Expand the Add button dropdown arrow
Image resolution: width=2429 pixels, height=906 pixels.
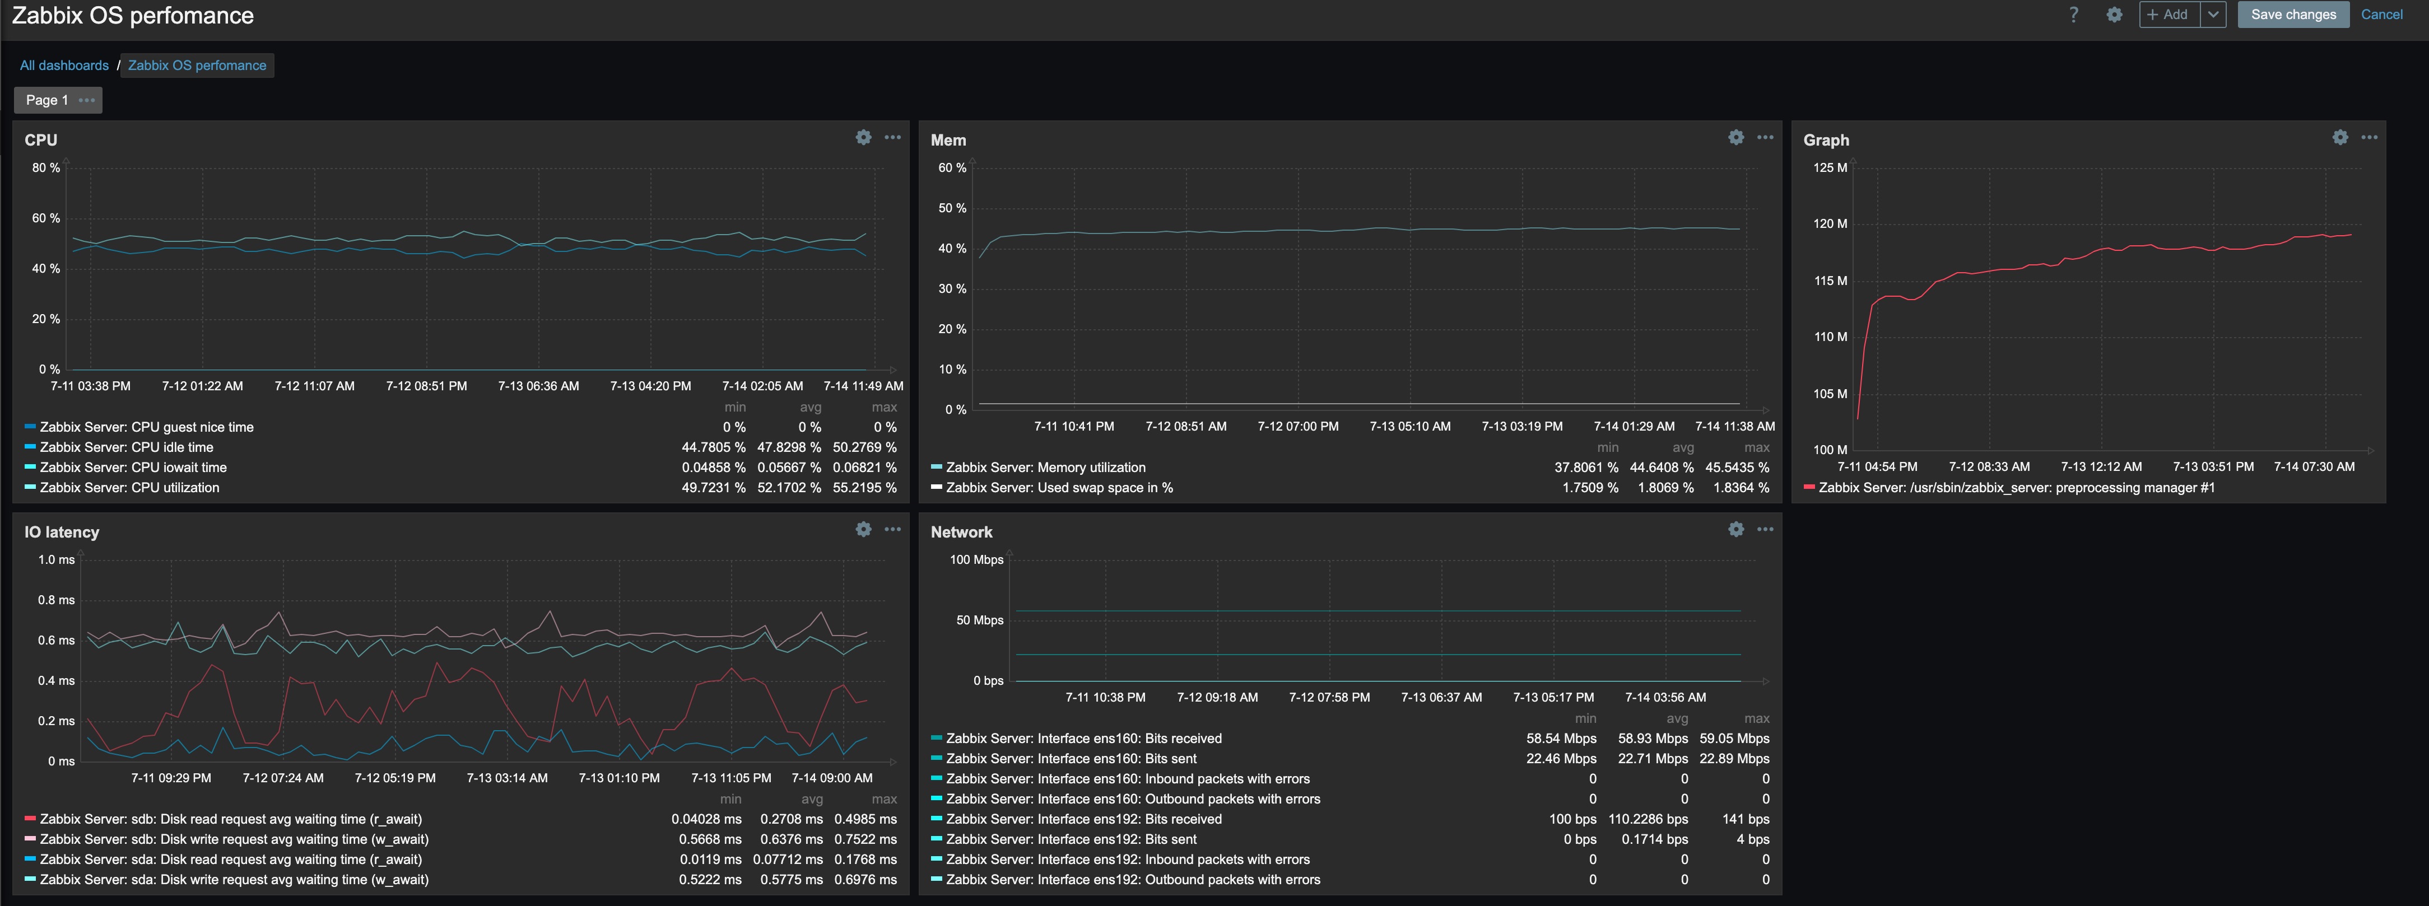point(2213,14)
